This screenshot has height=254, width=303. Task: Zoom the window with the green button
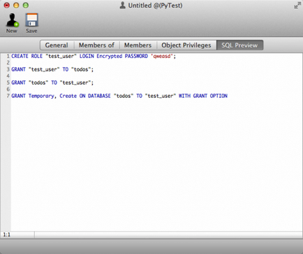tap(26, 5)
